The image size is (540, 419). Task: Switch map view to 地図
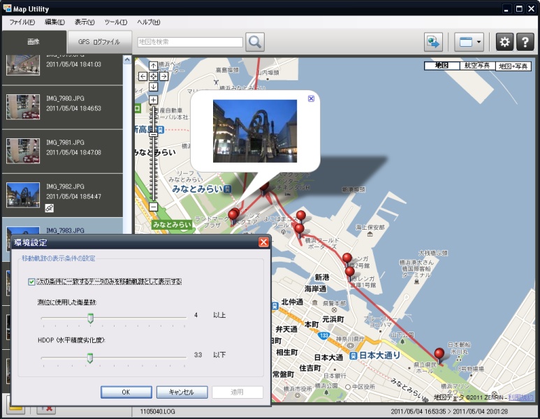click(x=442, y=66)
